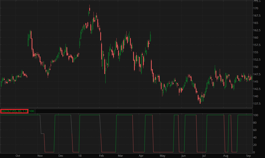
Task: Click the 170 price level on price axis
Action: (256, 8)
